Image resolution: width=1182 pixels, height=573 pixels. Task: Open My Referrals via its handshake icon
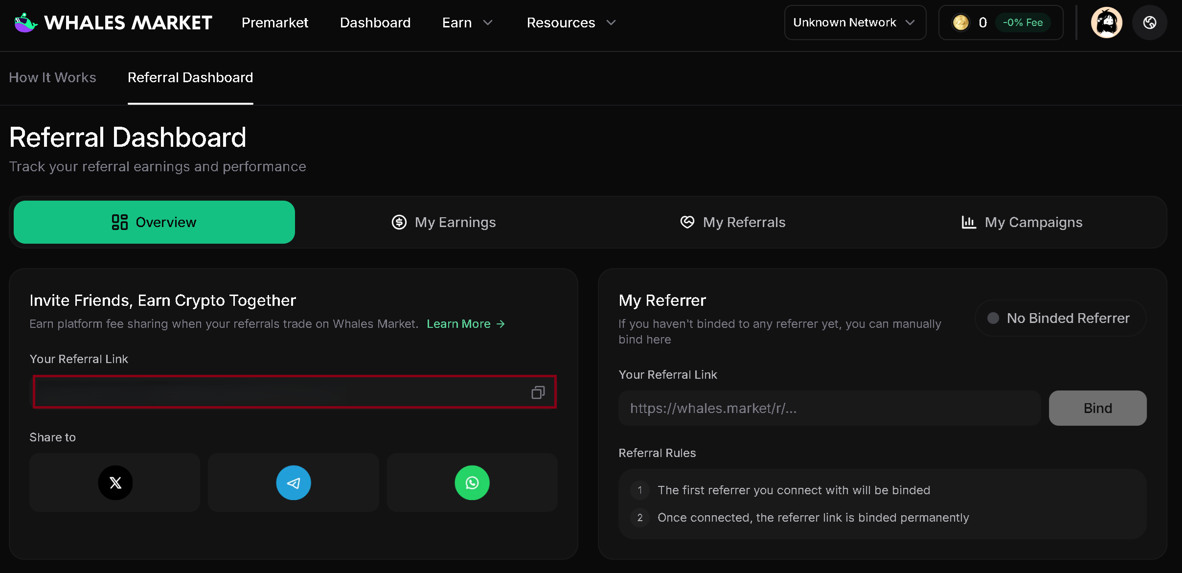point(686,222)
